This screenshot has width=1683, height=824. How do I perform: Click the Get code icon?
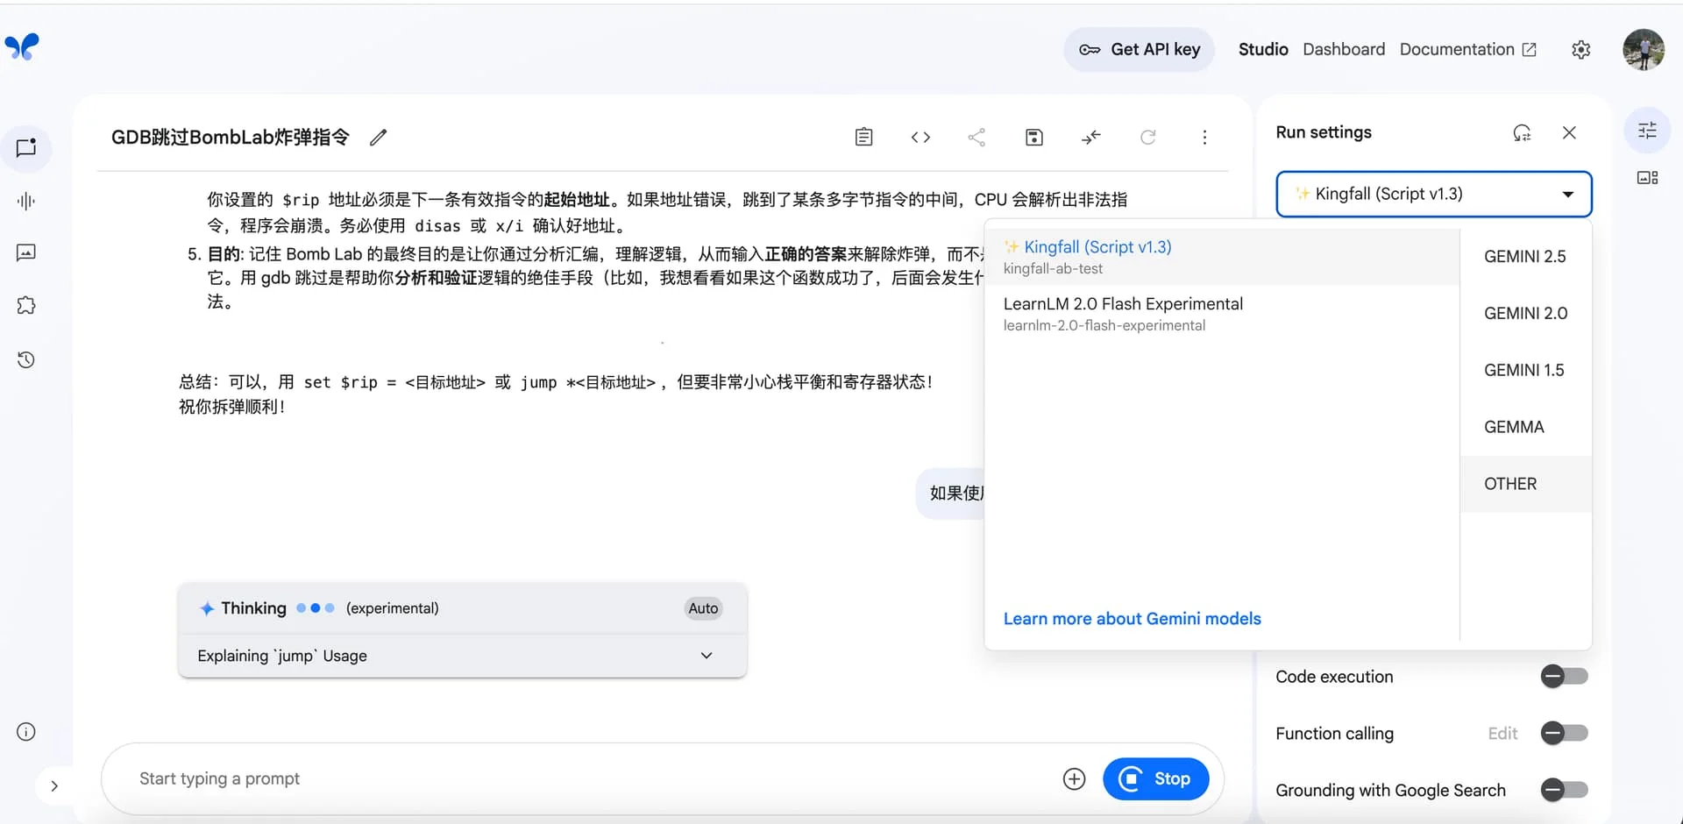tap(920, 137)
